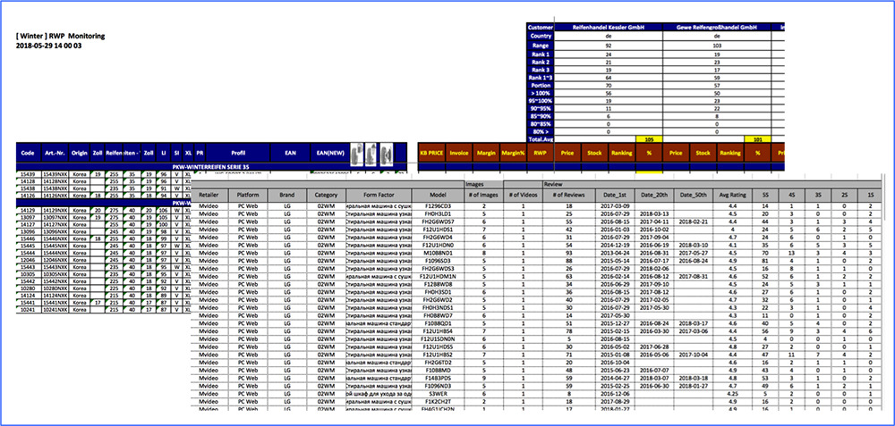This screenshot has width=895, height=426.
Task: Click the timestamp '2018-05-29 14 00 03'
Action: coord(48,46)
